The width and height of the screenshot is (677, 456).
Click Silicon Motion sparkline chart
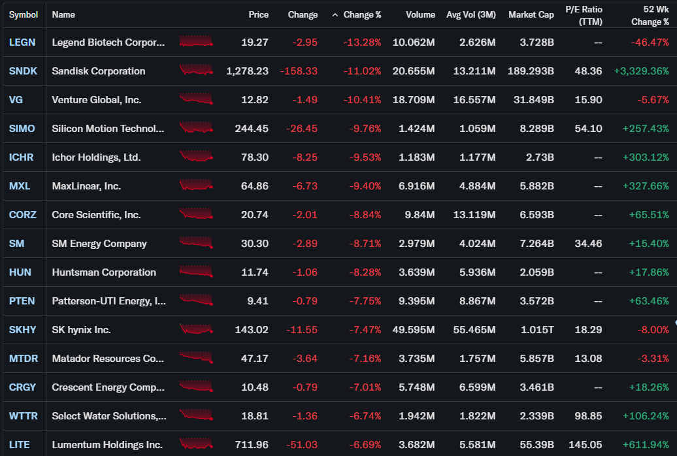[x=196, y=127]
